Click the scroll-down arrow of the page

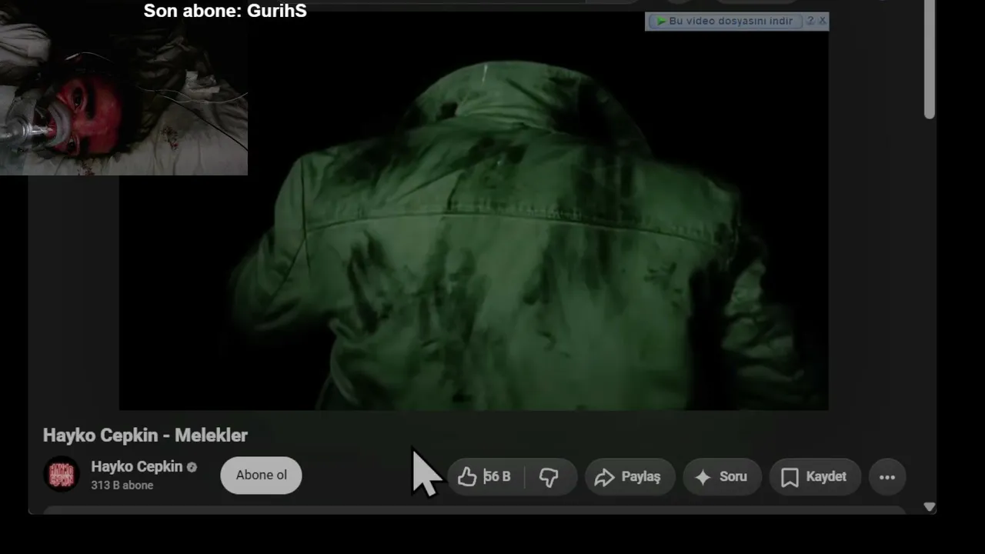(930, 507)
